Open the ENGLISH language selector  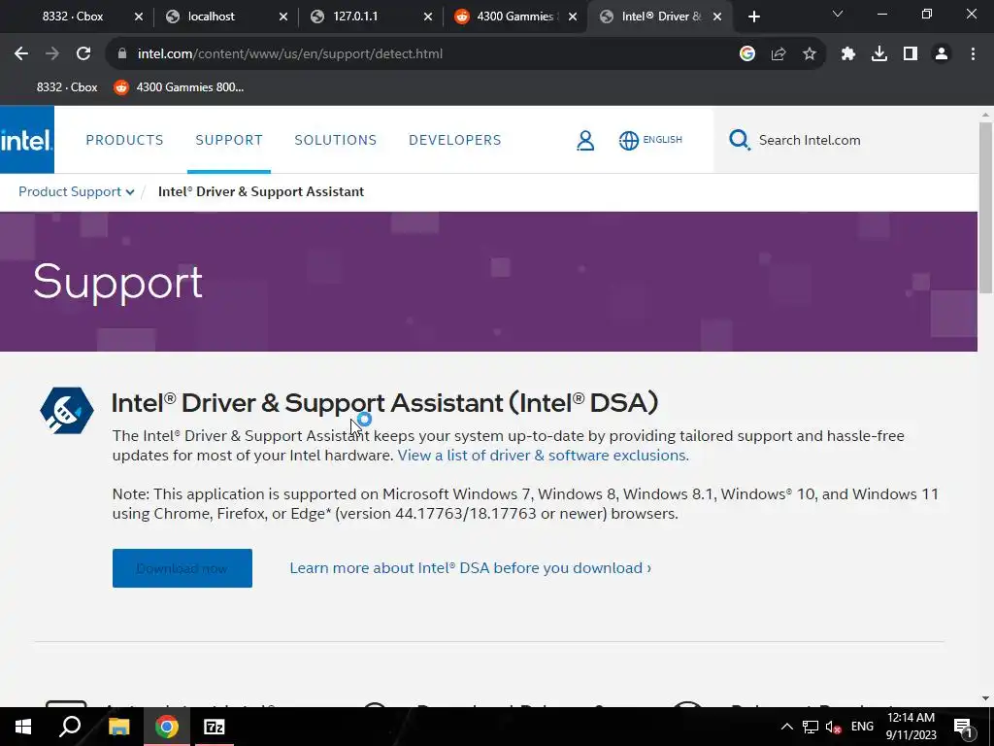[x=650, y=140]
